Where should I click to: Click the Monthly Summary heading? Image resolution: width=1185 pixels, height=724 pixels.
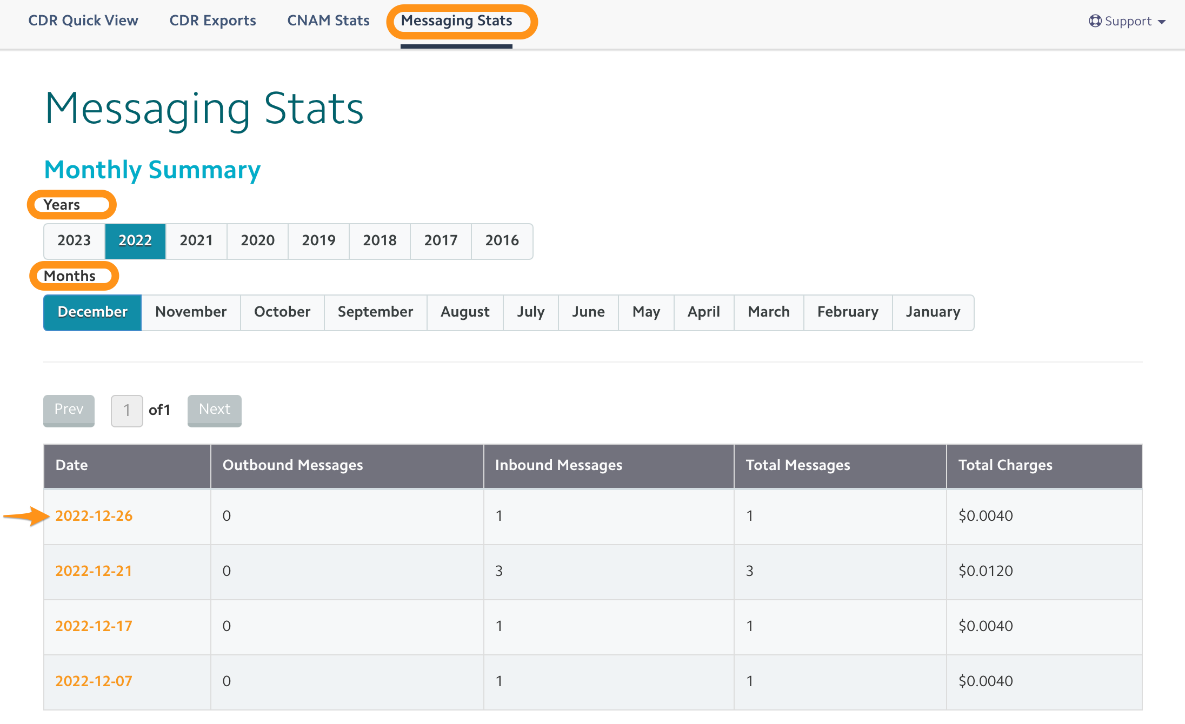152,170
